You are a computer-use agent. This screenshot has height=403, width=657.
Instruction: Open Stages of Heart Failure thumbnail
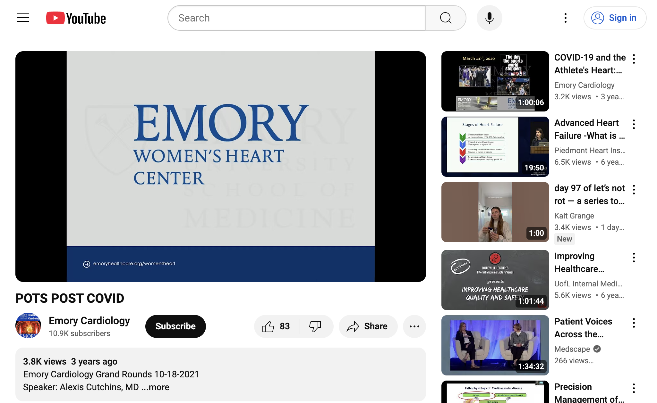click(495, 147)
